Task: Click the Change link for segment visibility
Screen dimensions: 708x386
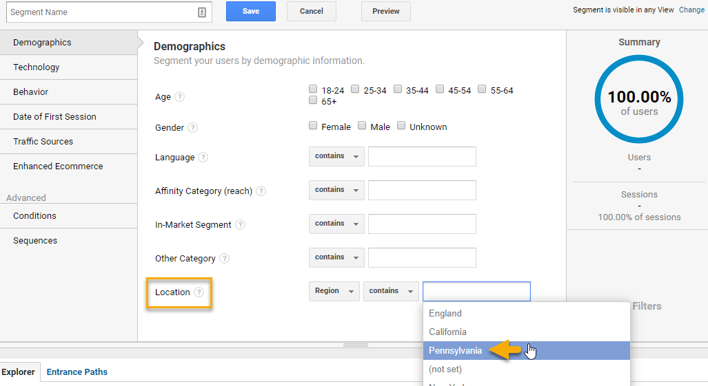Action: pyautogui.click(x=691, y=10)
